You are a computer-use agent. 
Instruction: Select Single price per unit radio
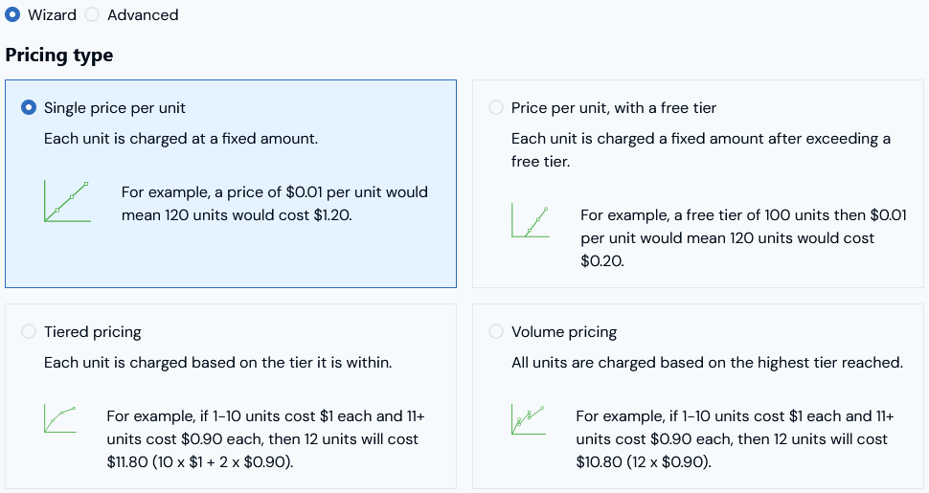29,107
